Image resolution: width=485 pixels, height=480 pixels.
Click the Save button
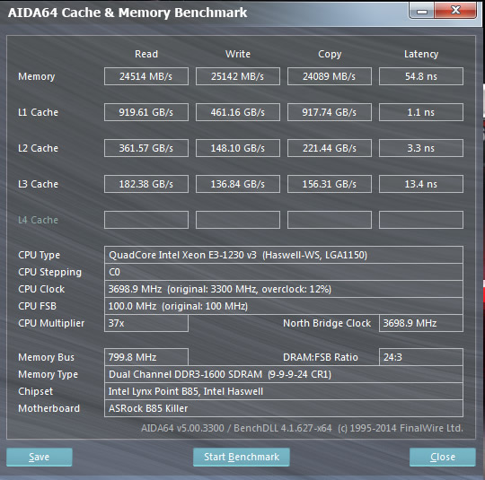(40, 457)
